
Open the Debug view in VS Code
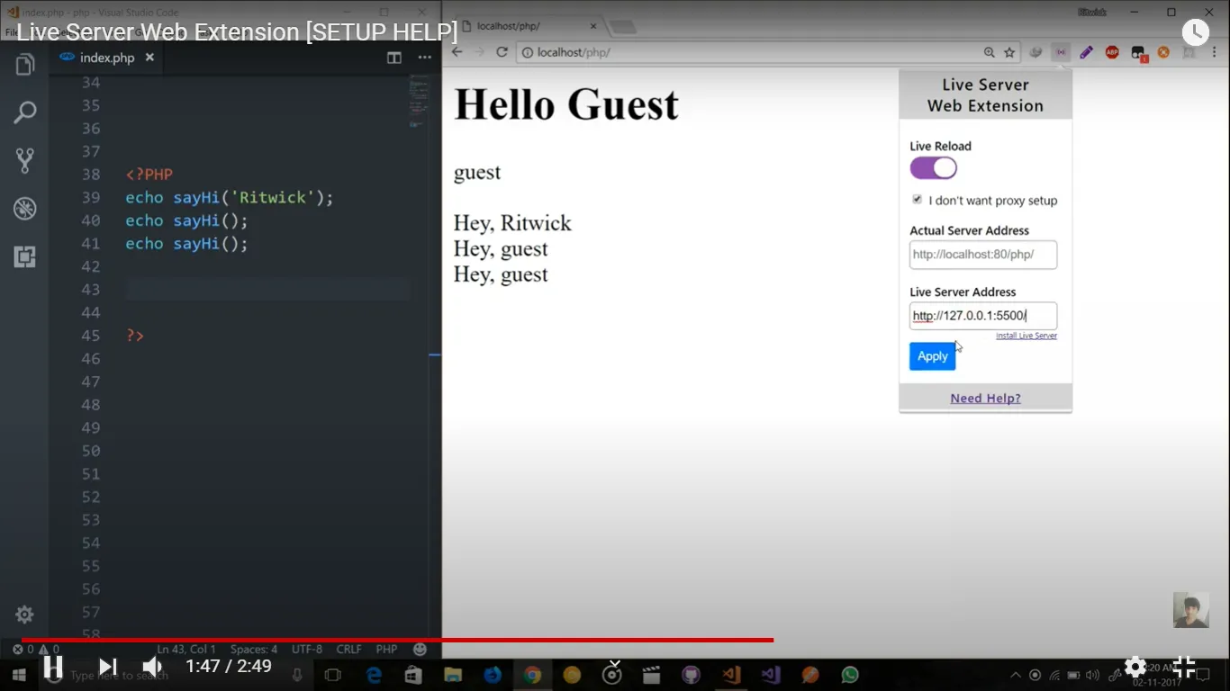(x=24, y=209)
